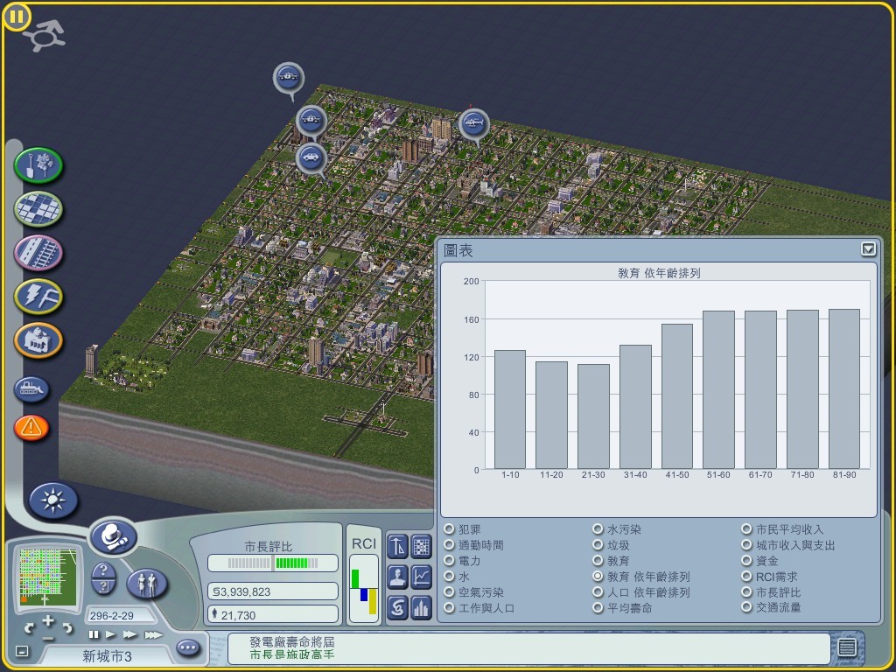Open the budget simoleon panel
The height and width of the screenshot is (672, 896).
[398, 607]
